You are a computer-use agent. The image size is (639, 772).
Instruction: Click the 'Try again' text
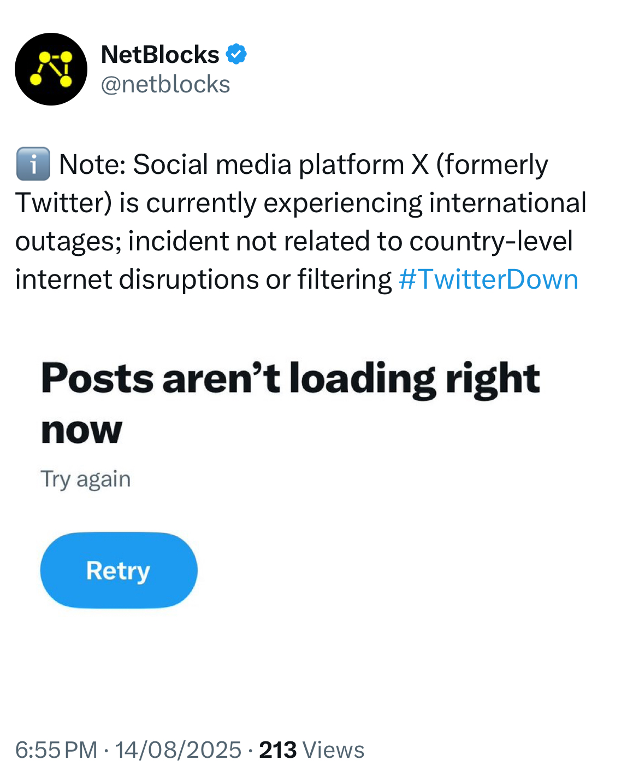pos(86,479)
